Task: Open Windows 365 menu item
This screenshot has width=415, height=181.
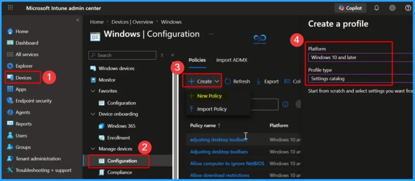Action: pos(117,126)
